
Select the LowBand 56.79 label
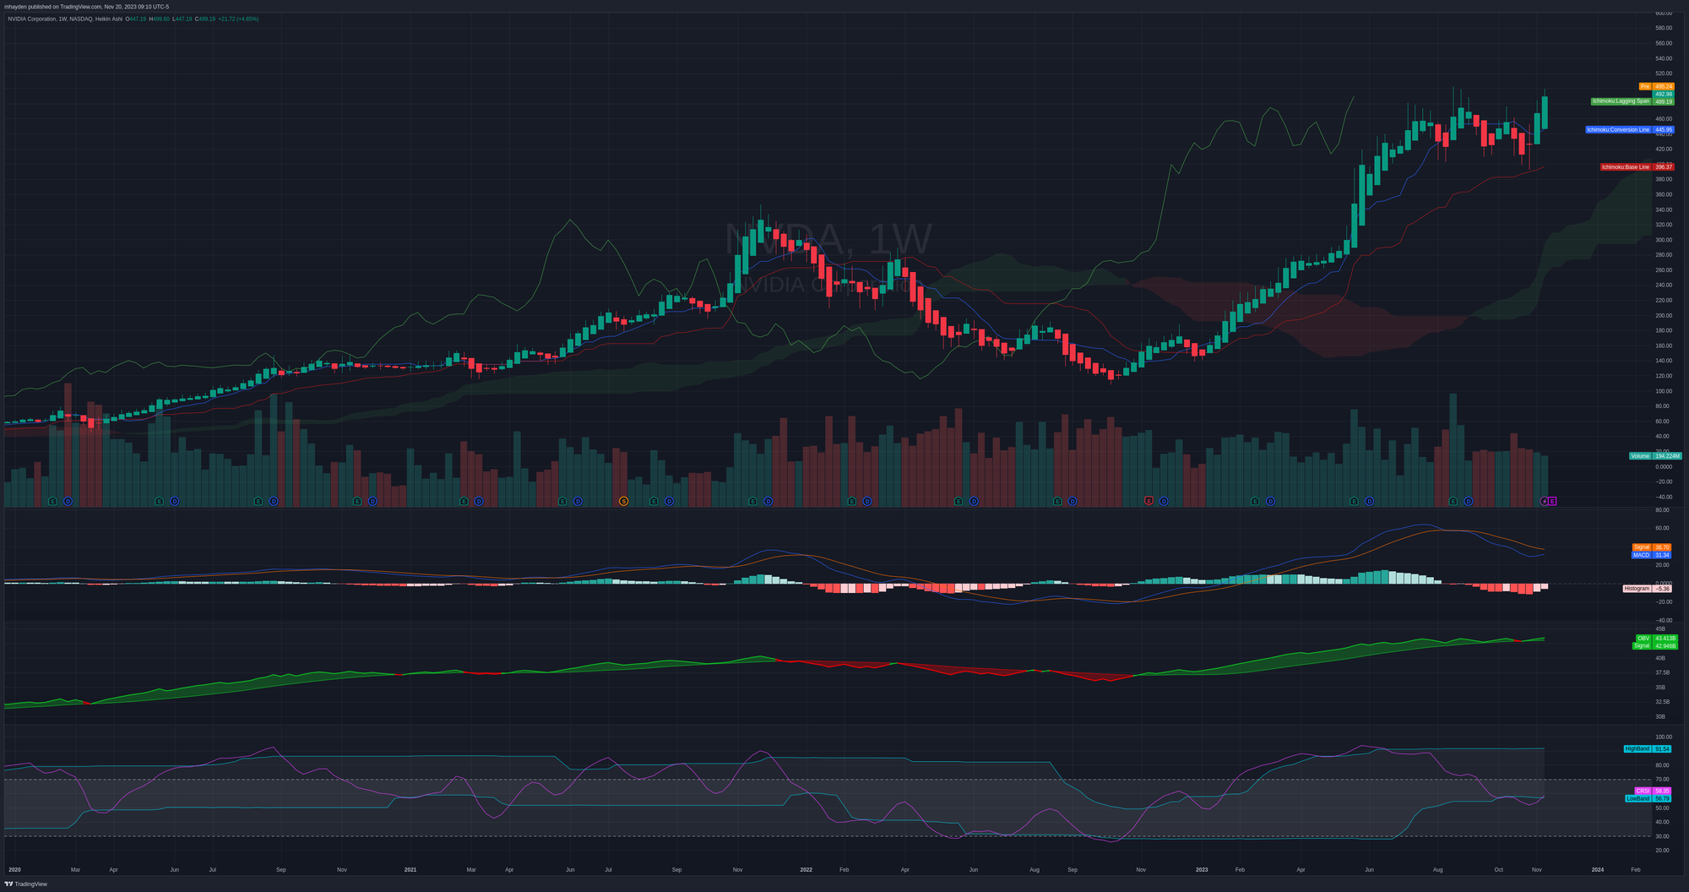(1648, 798)
